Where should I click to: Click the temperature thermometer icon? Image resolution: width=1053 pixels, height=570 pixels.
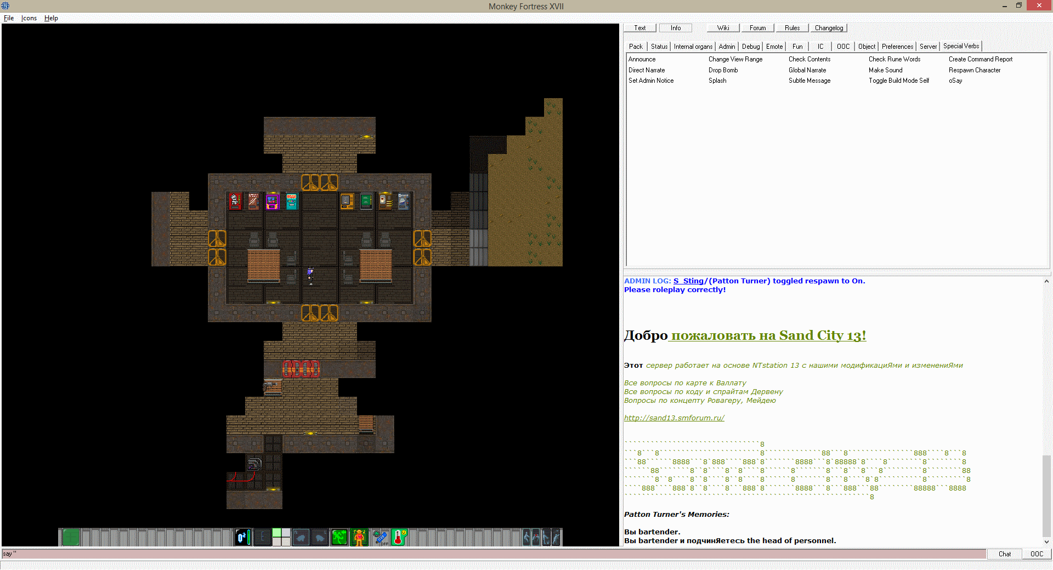click(399, 538)
